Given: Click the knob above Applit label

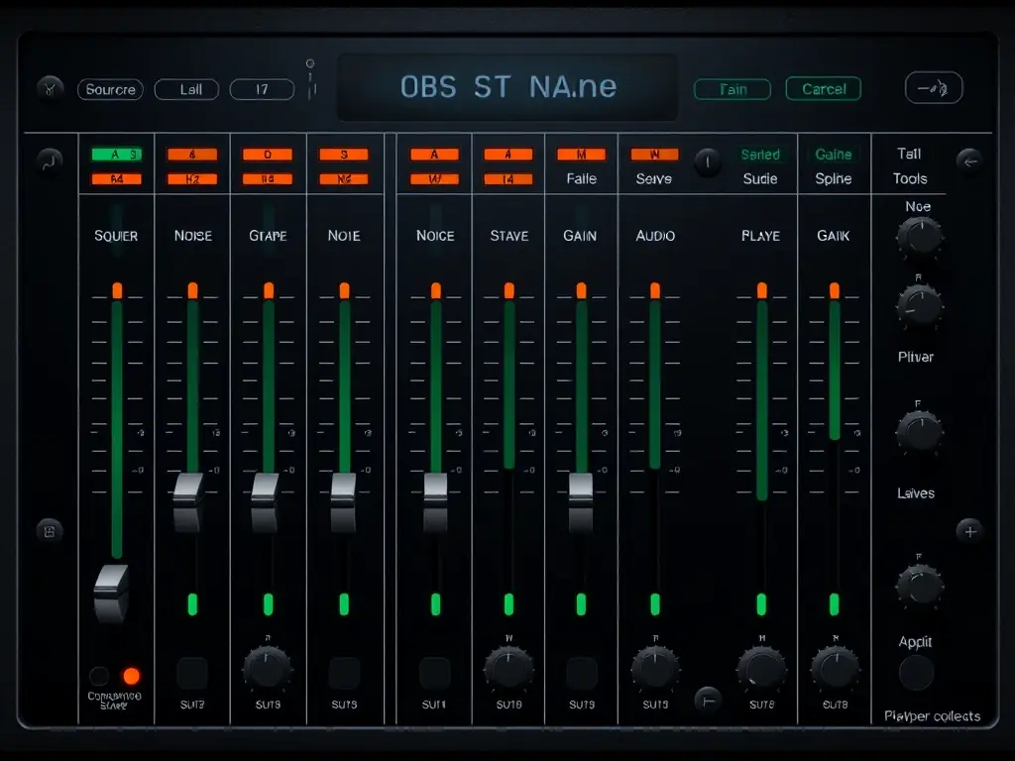Looking at the screenshot, I should pyautogui.click(x=919, y=585).
